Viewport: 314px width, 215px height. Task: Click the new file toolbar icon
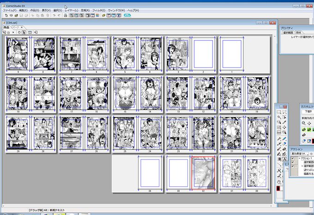(6, 15)
